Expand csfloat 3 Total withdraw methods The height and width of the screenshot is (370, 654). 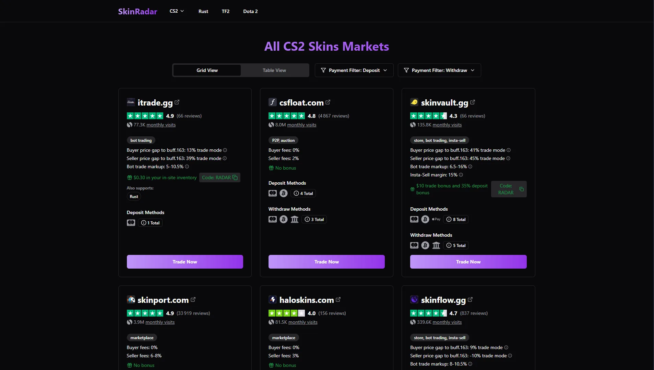[x=314, y=219]
